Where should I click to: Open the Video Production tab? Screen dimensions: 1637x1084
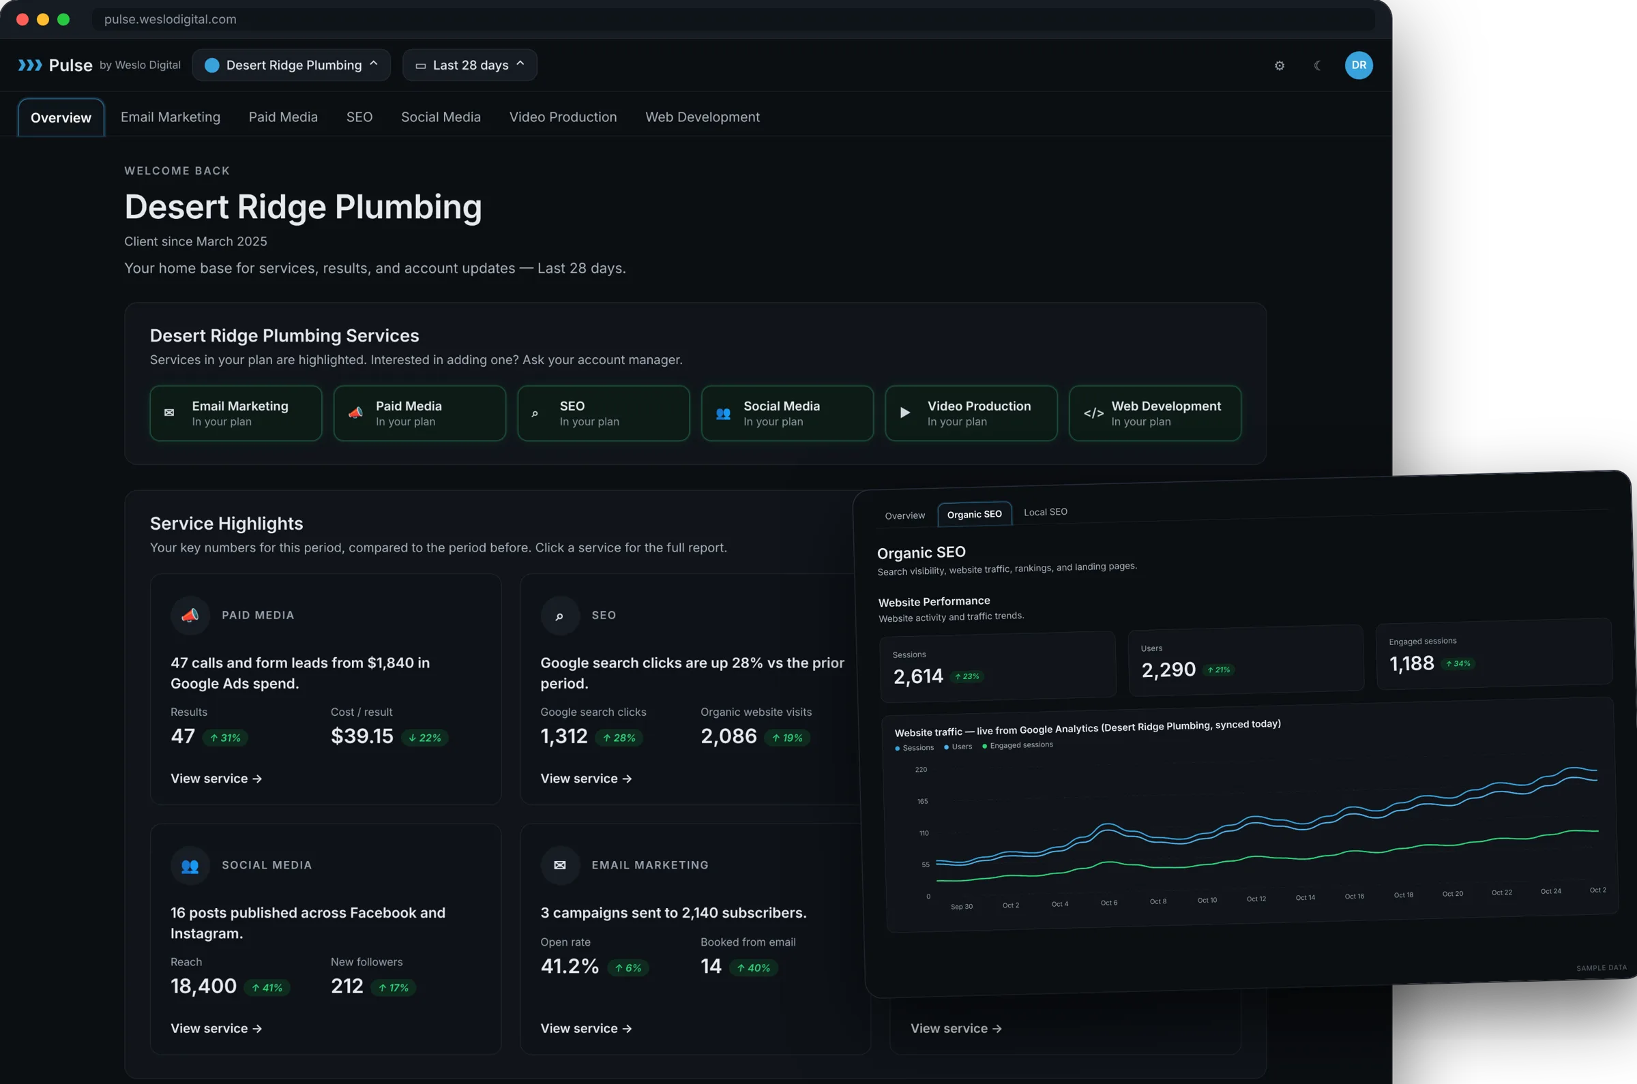pyautogui.click(x=563, y=117)
